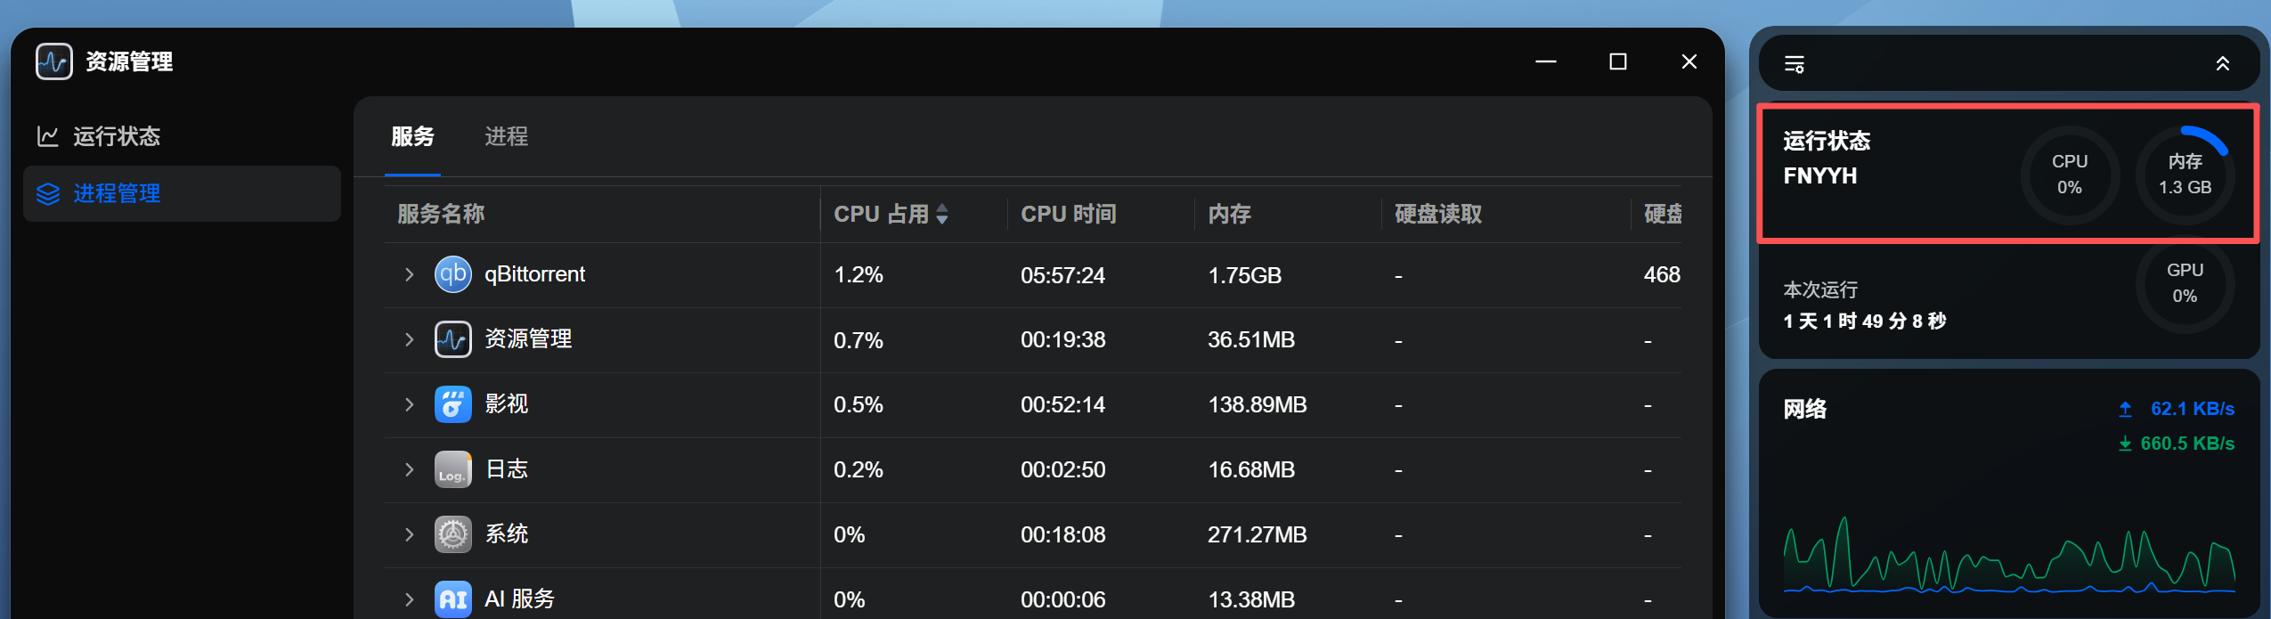Image resolution: width=2271 pixels, height=619 pixels.
Task: Click qBittorrent CPU time 05:57:24
Action: tap(1062, 275)
